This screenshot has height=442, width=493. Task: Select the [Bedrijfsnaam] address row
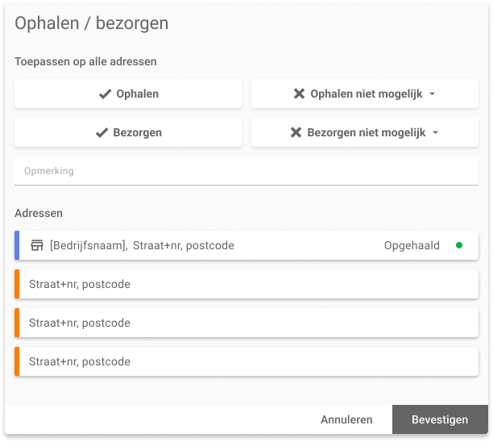pos(246,245)
